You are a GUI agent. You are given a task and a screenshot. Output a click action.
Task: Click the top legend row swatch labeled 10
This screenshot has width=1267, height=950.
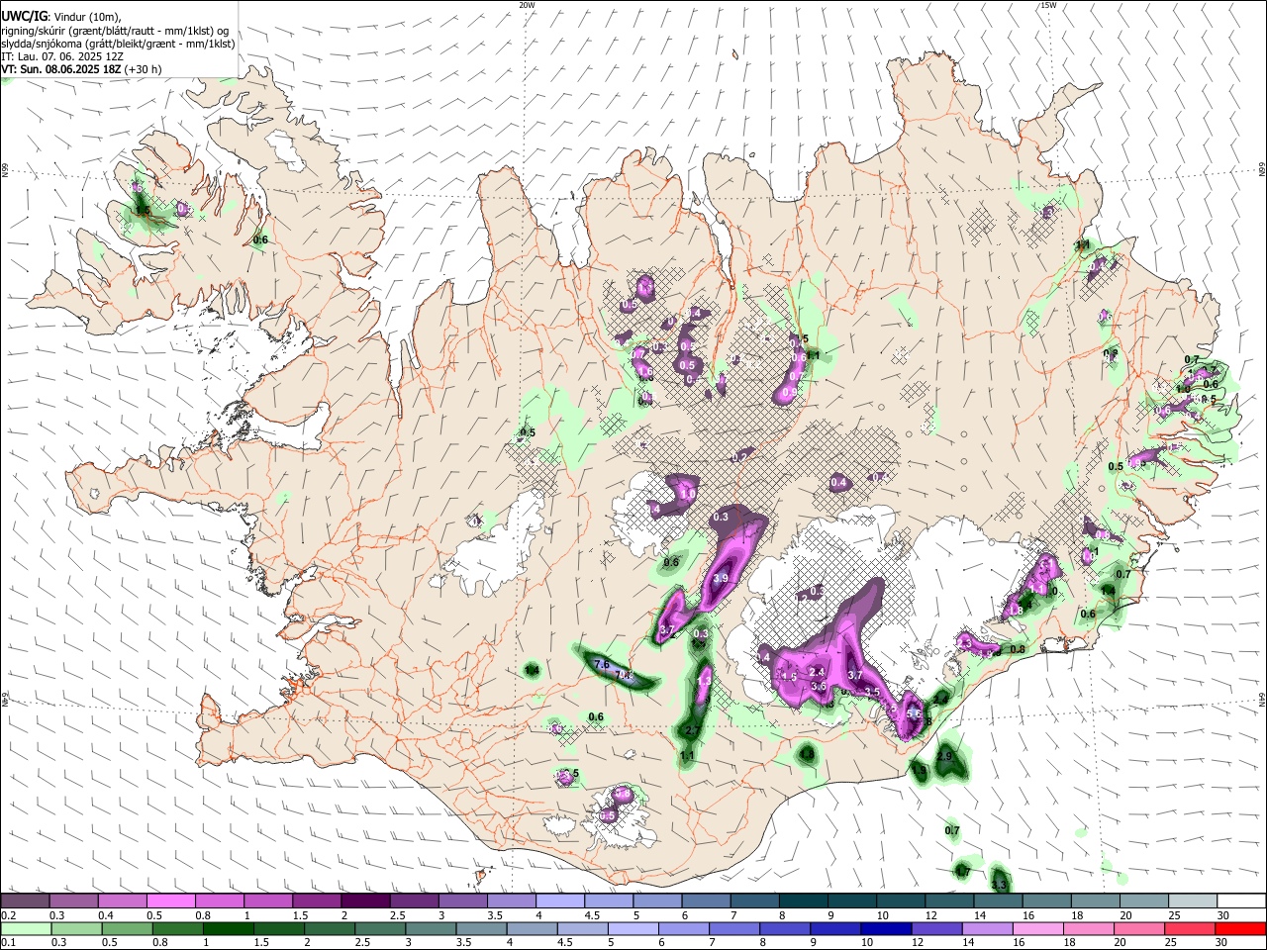point(899,902)
